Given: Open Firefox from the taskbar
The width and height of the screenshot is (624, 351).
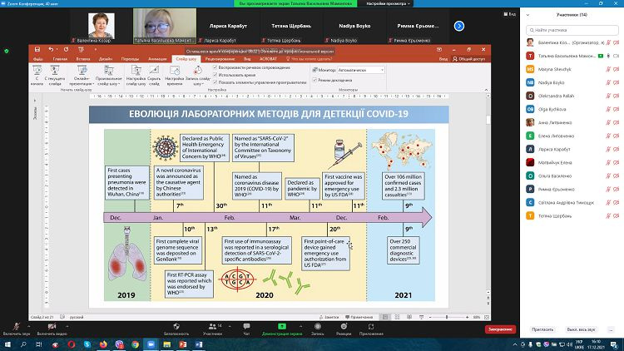Looking at the screenshot, I should click(x=103, y=344).
